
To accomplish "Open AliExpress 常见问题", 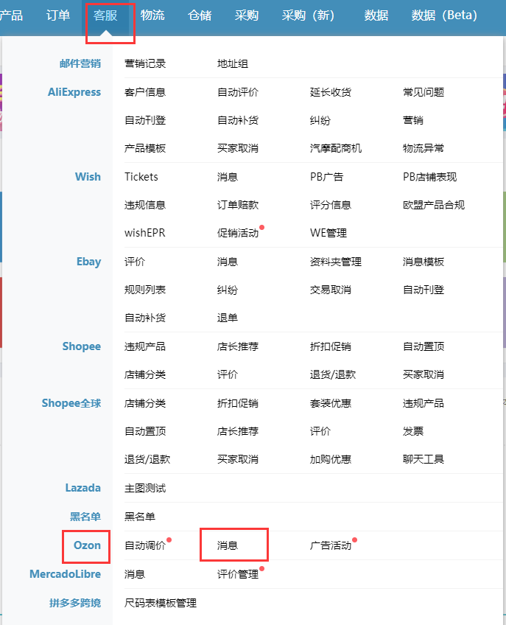I will [x=424, y=92].
